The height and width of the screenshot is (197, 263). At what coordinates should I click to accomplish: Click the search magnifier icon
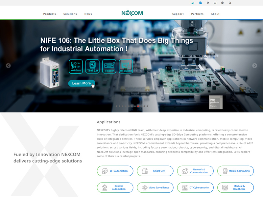pyautogui.click(x=230, y=3)
